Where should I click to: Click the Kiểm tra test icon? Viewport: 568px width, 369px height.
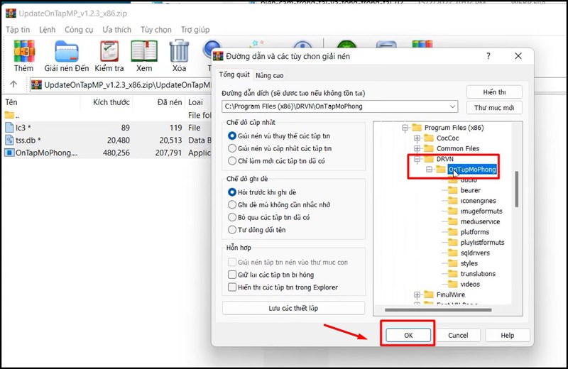[x=109, y=50]
